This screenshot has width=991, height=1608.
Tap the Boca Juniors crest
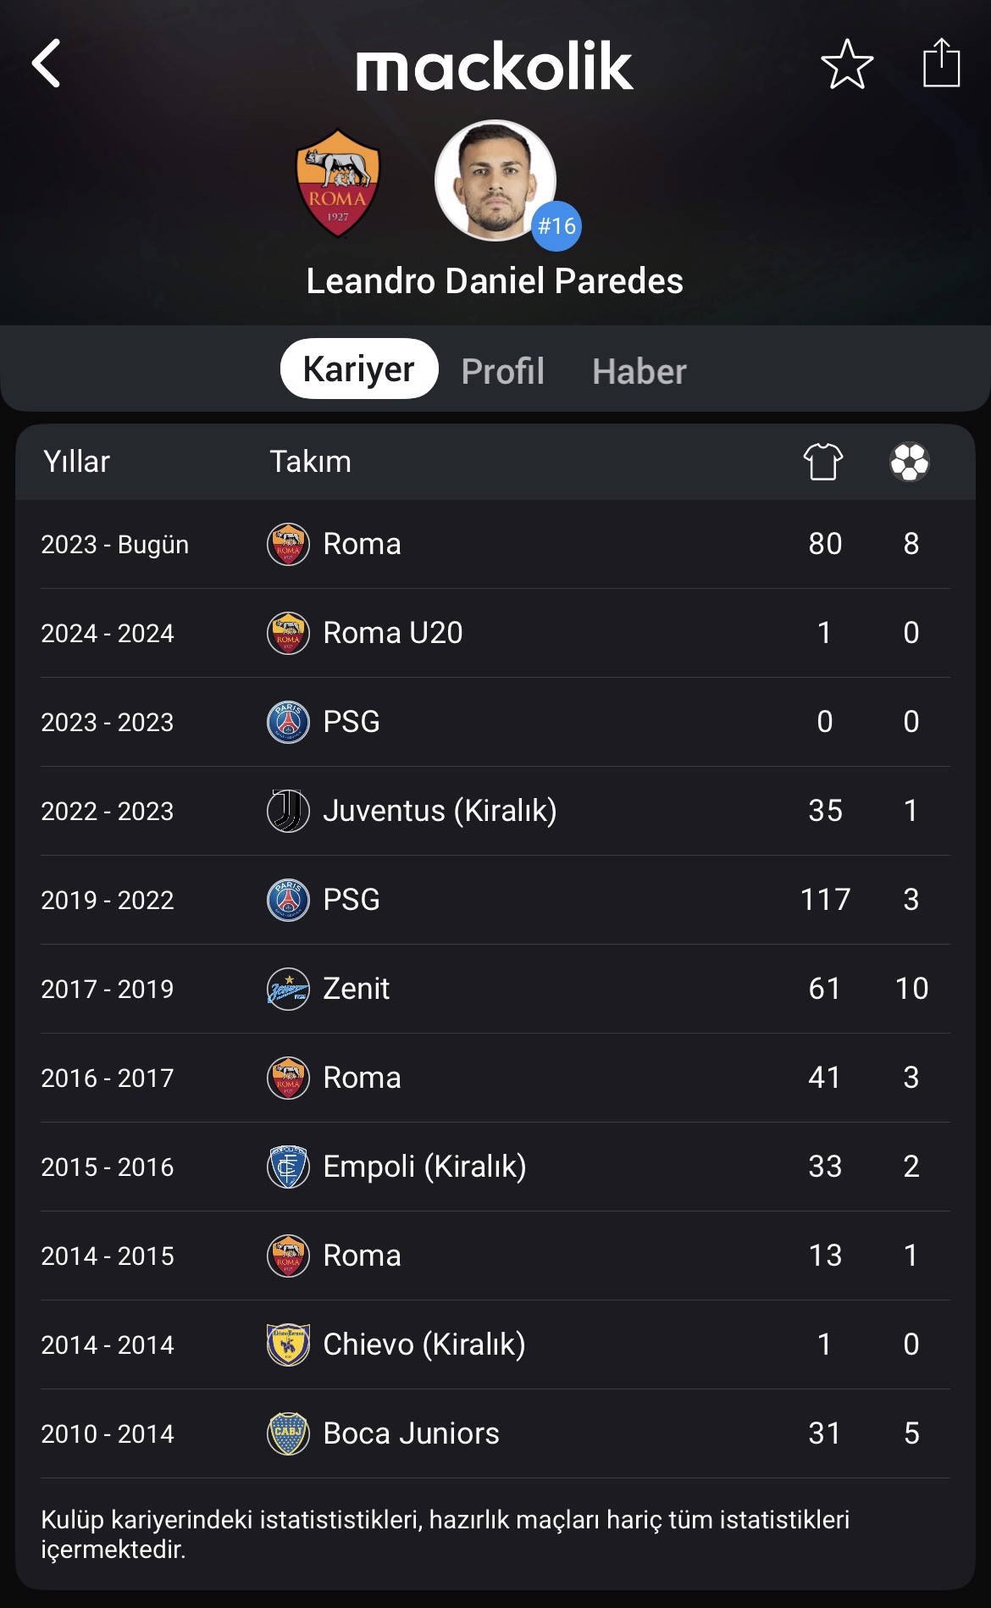[x=288, y=1433]
